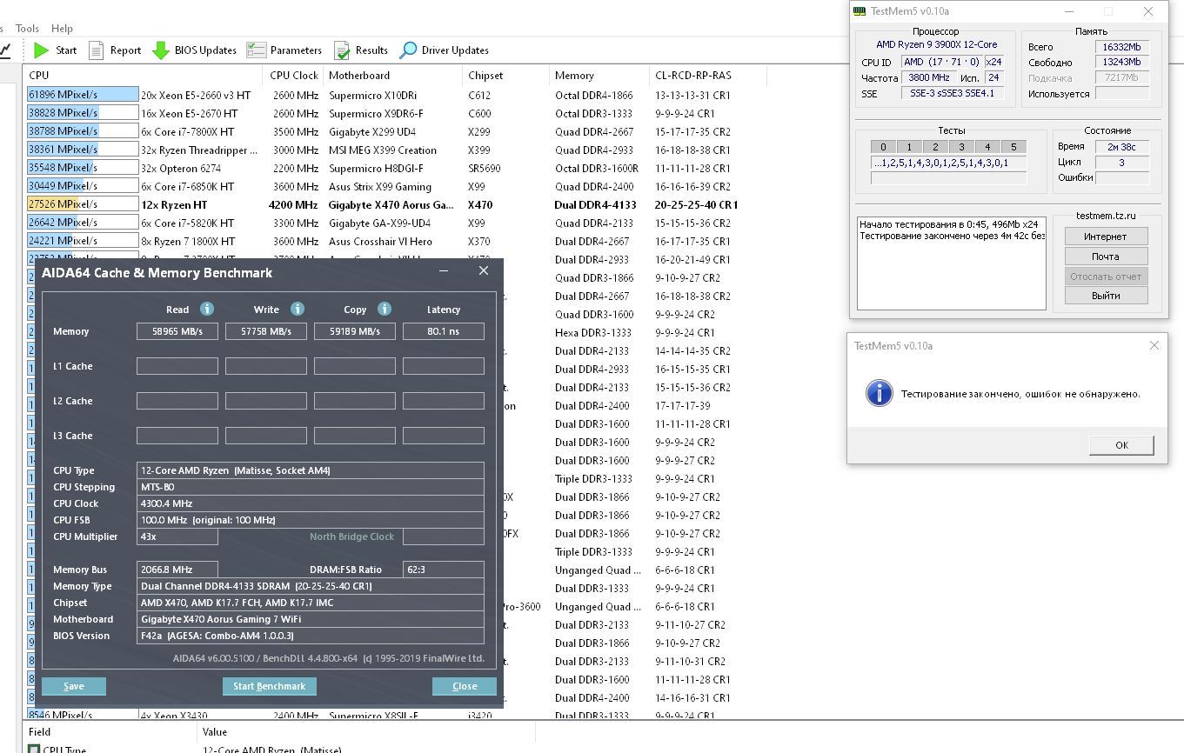Image resolution: width=1184 pixels, height=753 pixels.
Task: Sort by the CL-RCD-RP-RAS column header
Action: point(709,76)
